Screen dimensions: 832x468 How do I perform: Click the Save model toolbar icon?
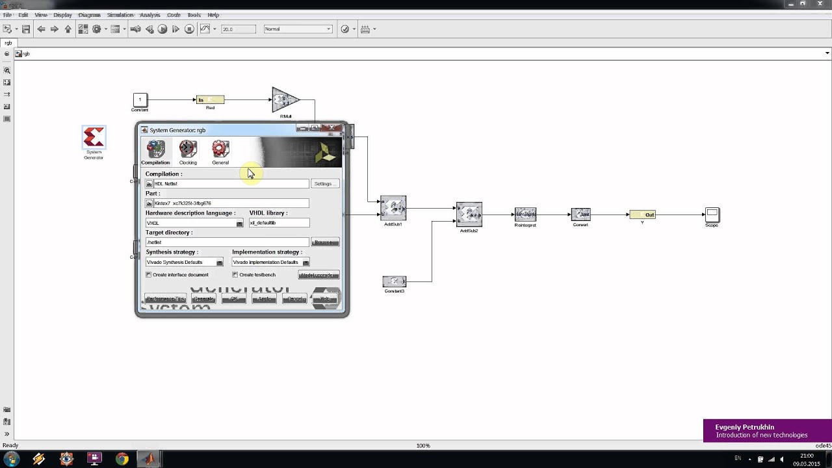point(26,29)
